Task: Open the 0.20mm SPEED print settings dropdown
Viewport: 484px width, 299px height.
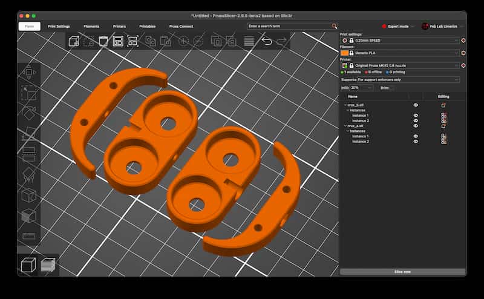Action: (400, 41)
